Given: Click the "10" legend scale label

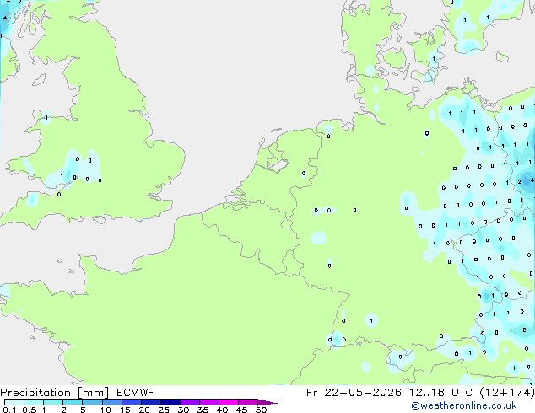Looking at the screenshot, I should pyautogui.click(x=105, y=410).
